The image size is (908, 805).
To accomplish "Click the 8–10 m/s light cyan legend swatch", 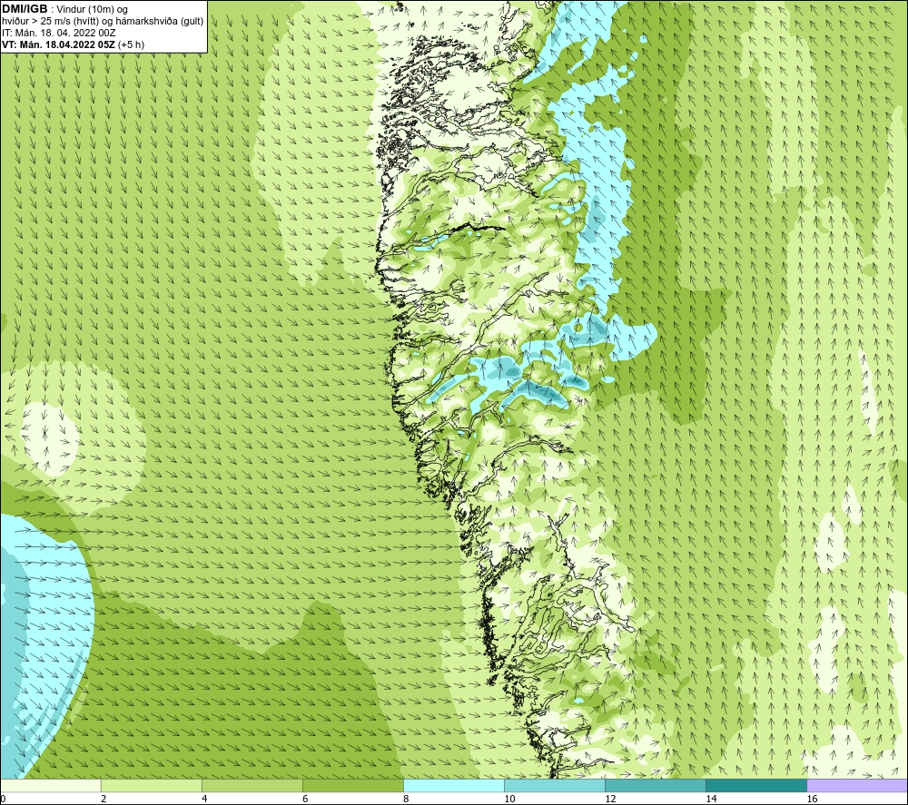I will click(x=454, y=786).
